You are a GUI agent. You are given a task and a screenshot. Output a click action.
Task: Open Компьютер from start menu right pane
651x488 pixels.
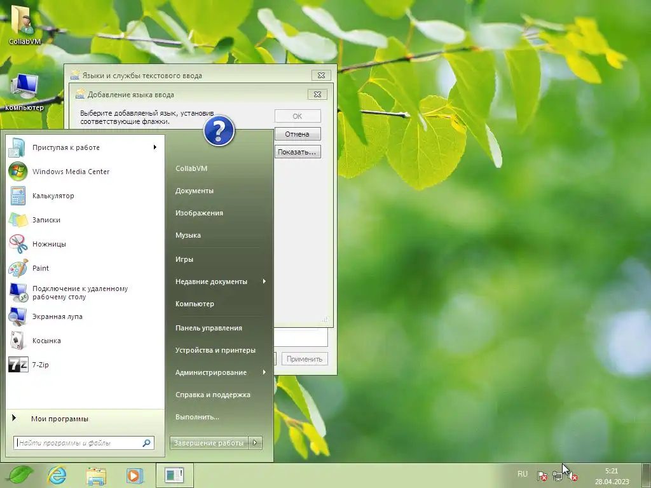pyautogui.click(x=195, y=304)
